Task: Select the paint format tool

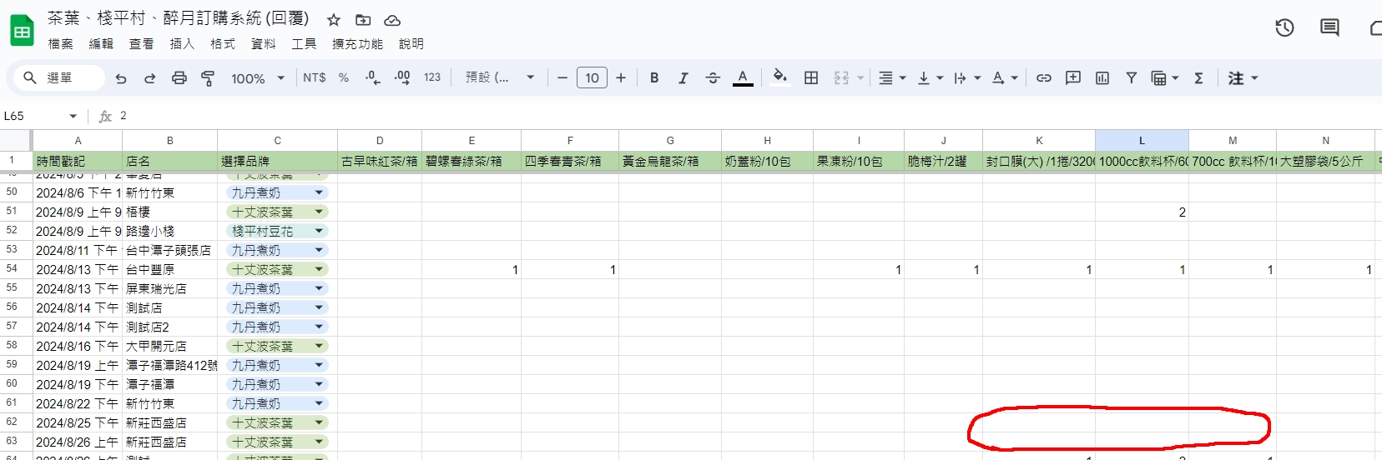Action: coord(208,78)
